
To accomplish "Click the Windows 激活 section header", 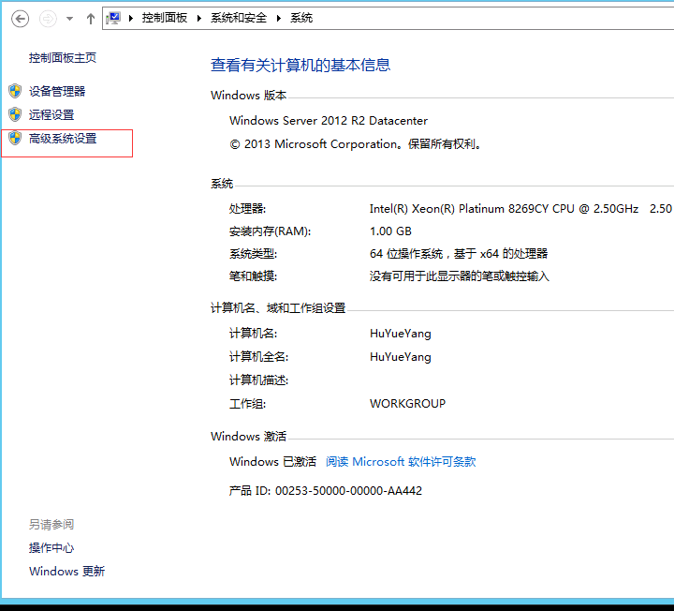I will pos(248,437).
